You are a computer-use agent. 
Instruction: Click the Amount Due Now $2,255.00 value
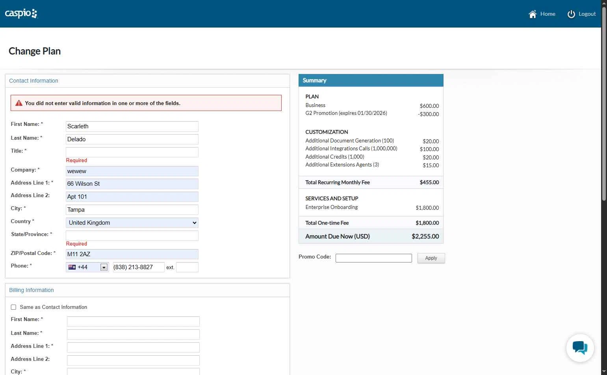425,236
